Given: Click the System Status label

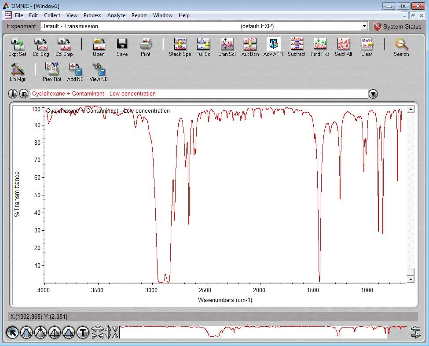Looking at the screenshot, I should click(x=402, y=26).
